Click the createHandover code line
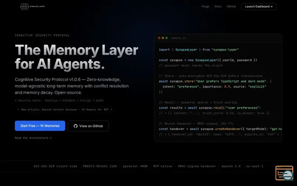This screenshot has height=186, width=297. coord(221,129)
